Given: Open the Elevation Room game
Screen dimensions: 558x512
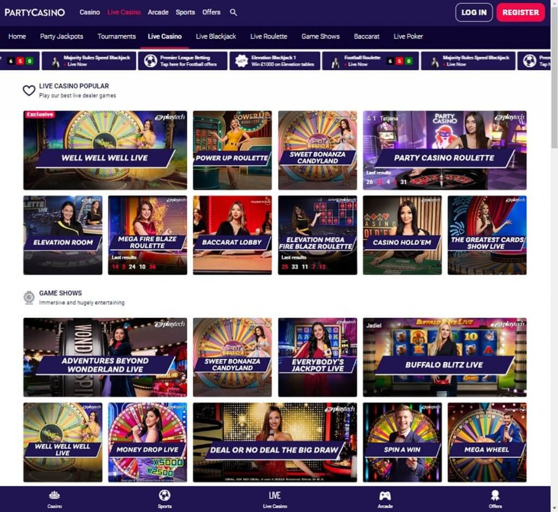Looking at the screenshot, I should coord(63,235).
